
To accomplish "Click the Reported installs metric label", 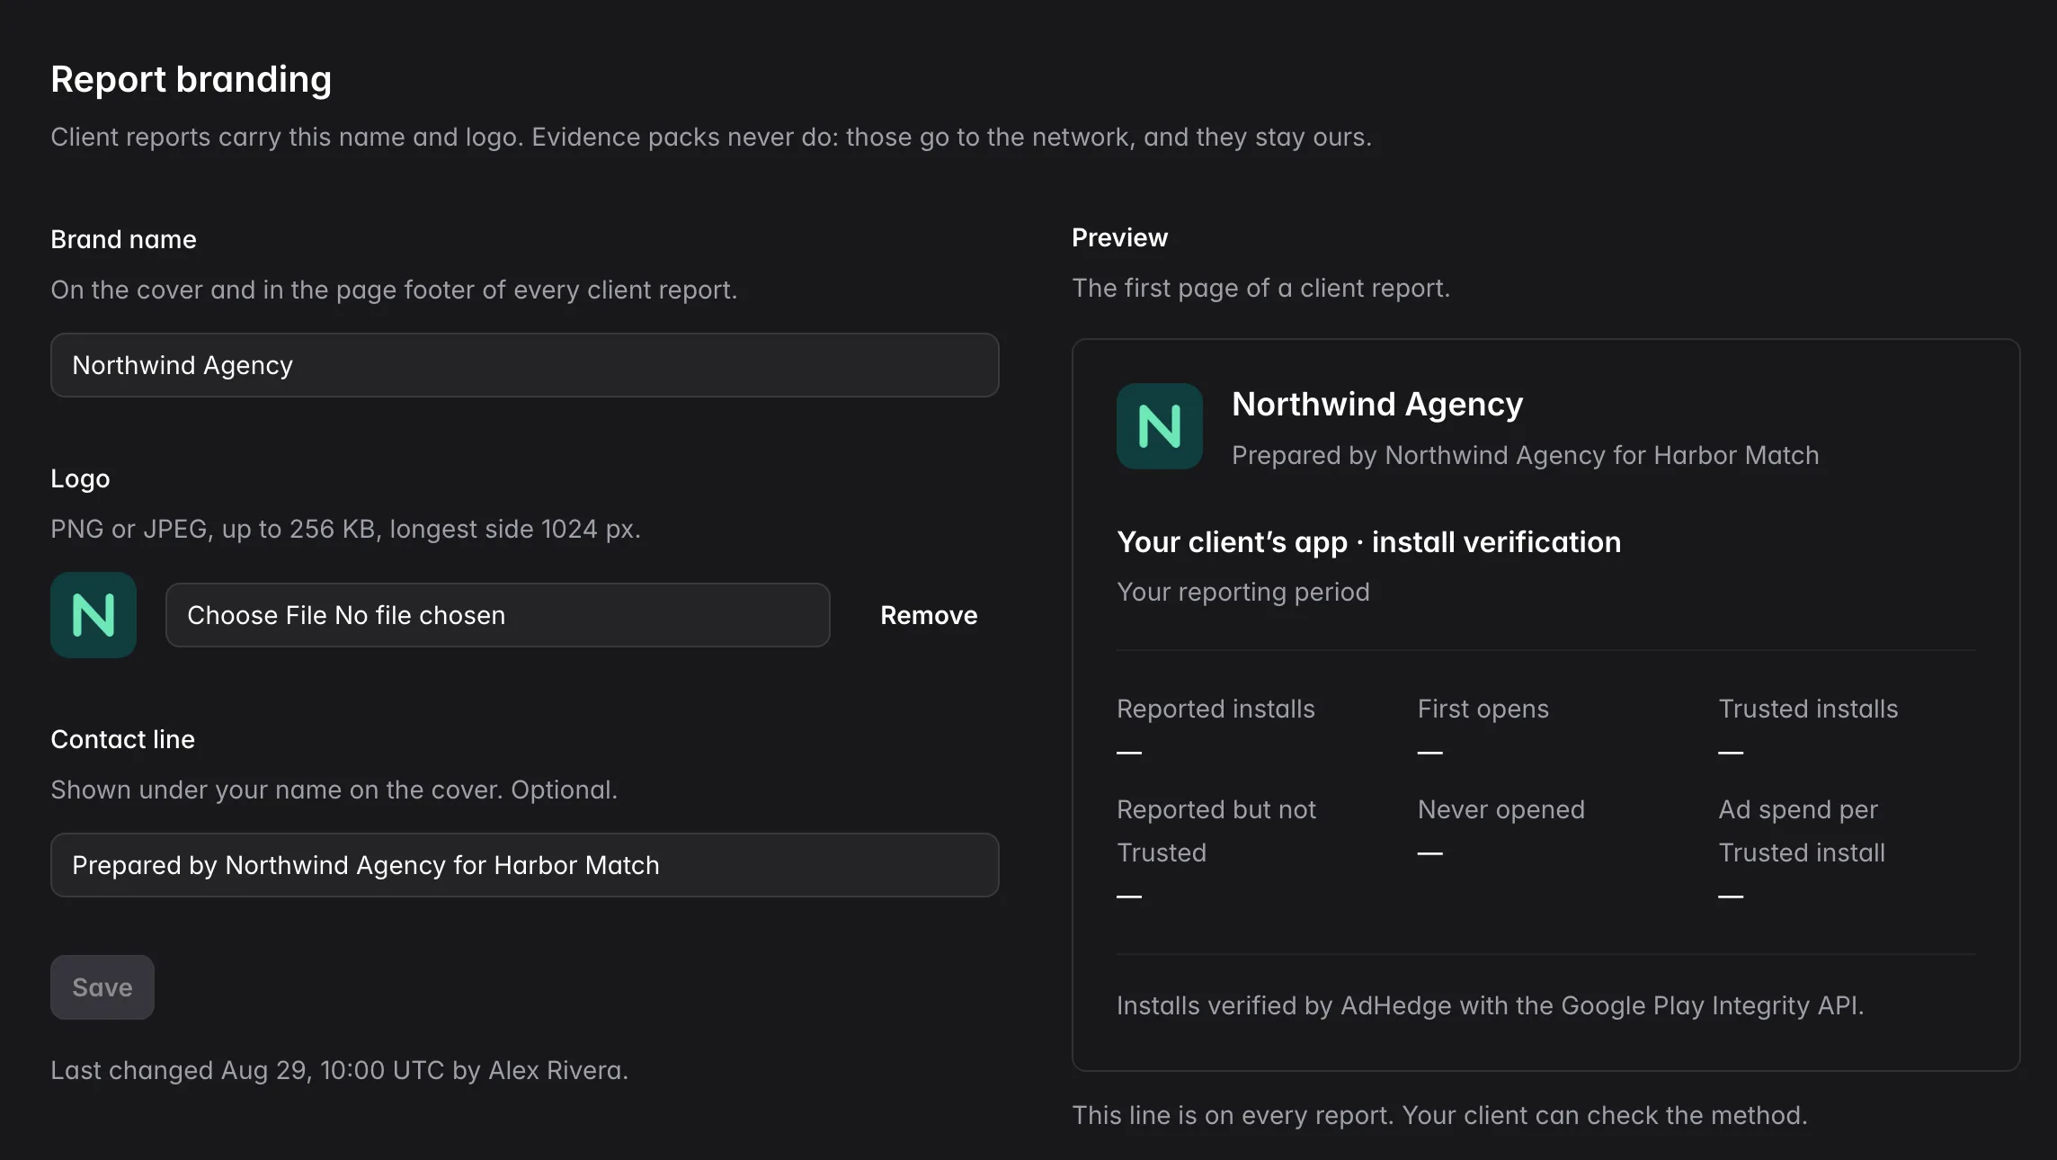I will coord(1216,709).
